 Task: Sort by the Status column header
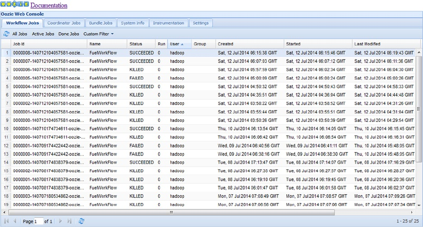(141, 44)
